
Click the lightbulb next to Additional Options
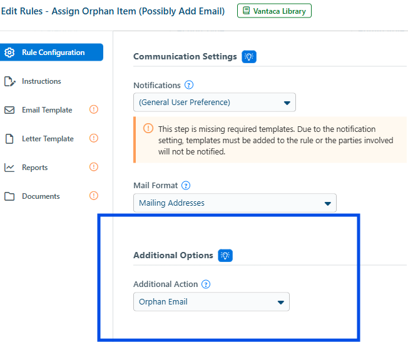pos(225,255)
